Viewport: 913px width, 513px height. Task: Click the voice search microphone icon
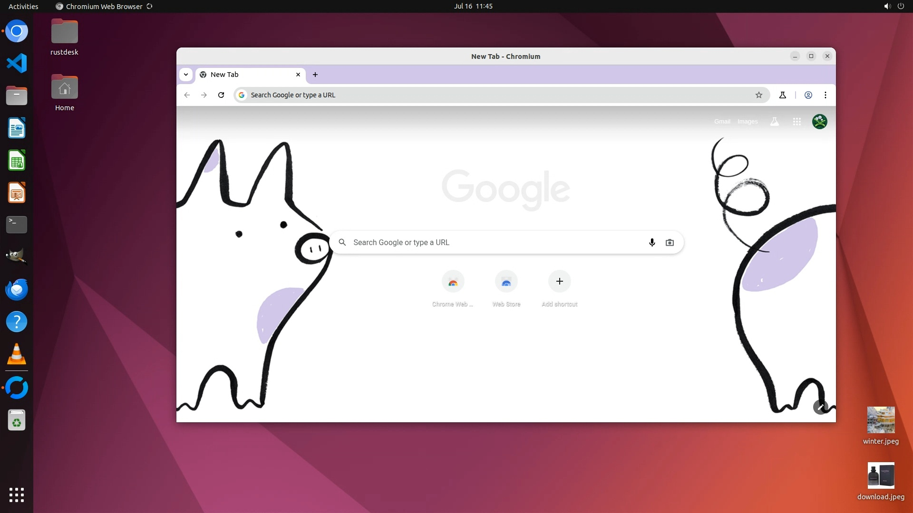(652, 242)
